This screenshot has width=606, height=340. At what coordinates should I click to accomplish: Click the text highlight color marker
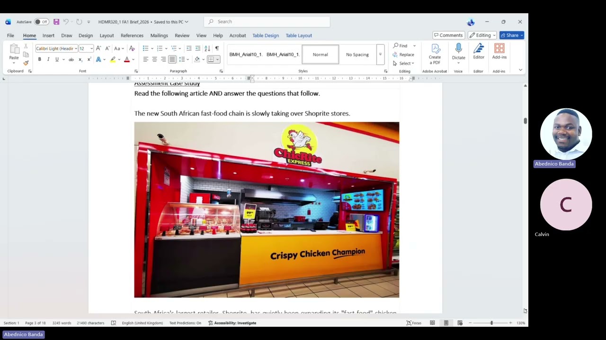pyautogui.click(x=113, y=59)
